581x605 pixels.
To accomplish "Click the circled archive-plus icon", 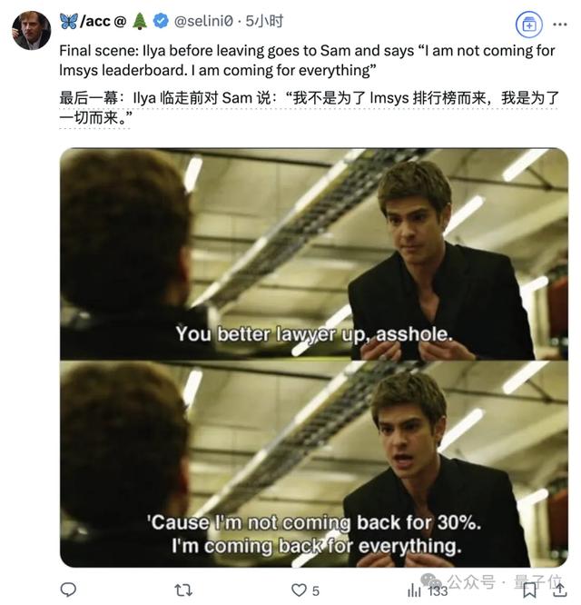I will click(x=529, y=25).
